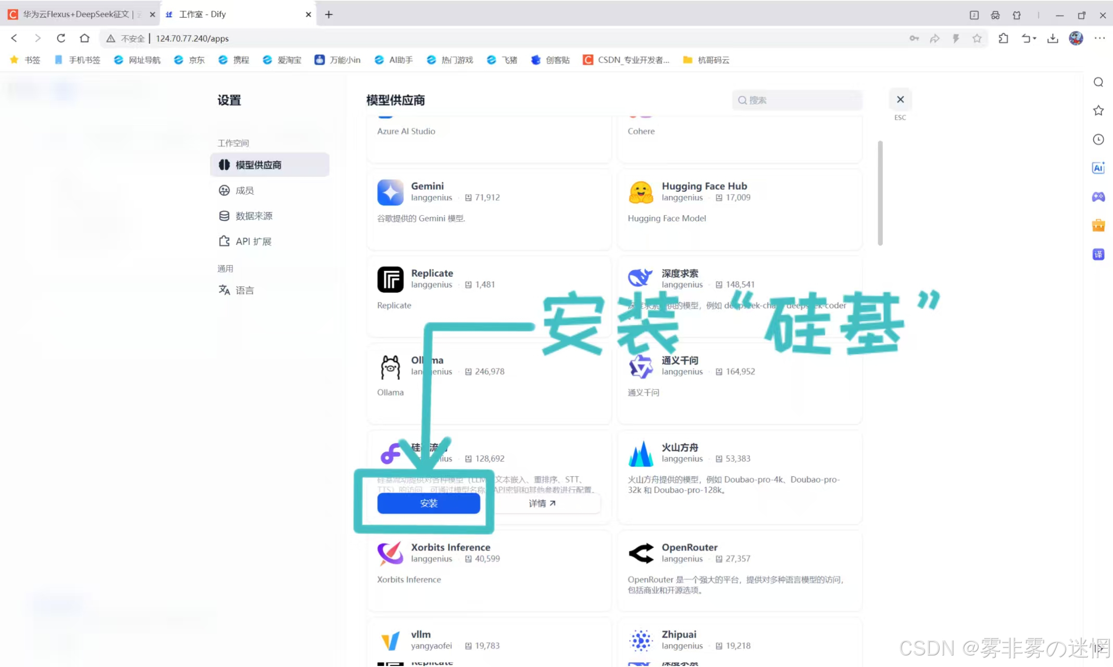Click the Ollama llama logo
The width and height of the screenshot is (1113, 667).
coord(390,367)
